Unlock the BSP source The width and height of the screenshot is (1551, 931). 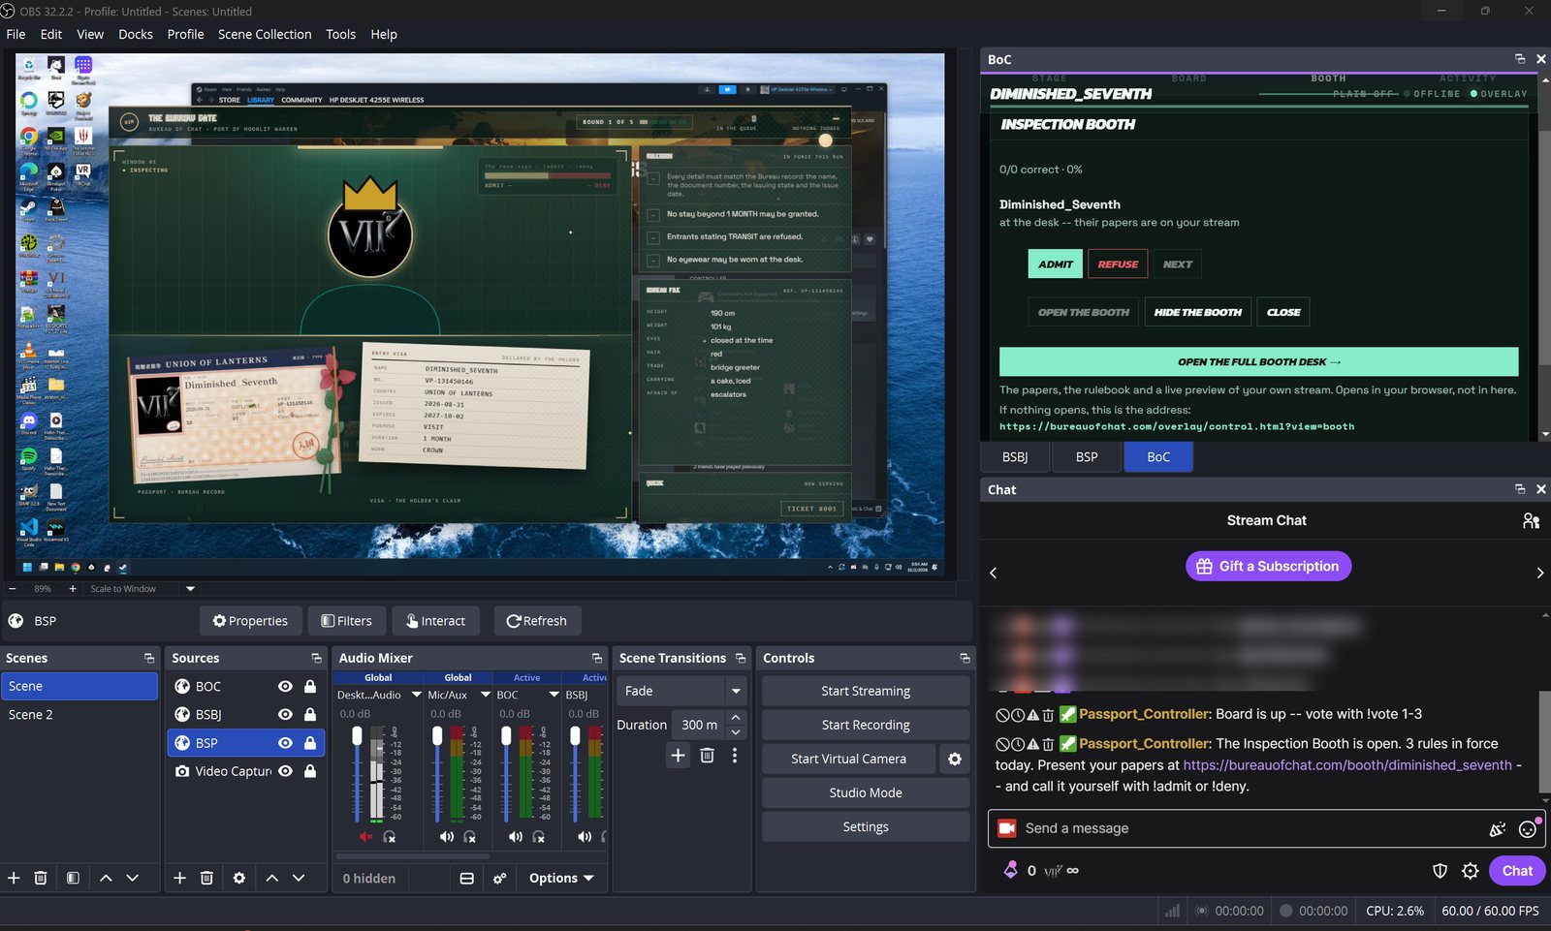[x=310, y=743]
